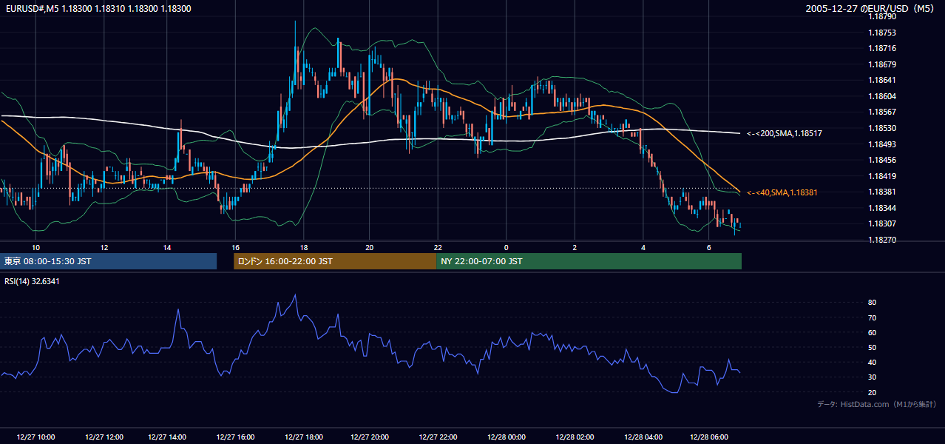The image size is (945, 444).
Task: Click hour tick '22' under the price chart
Action: point(438,247)
